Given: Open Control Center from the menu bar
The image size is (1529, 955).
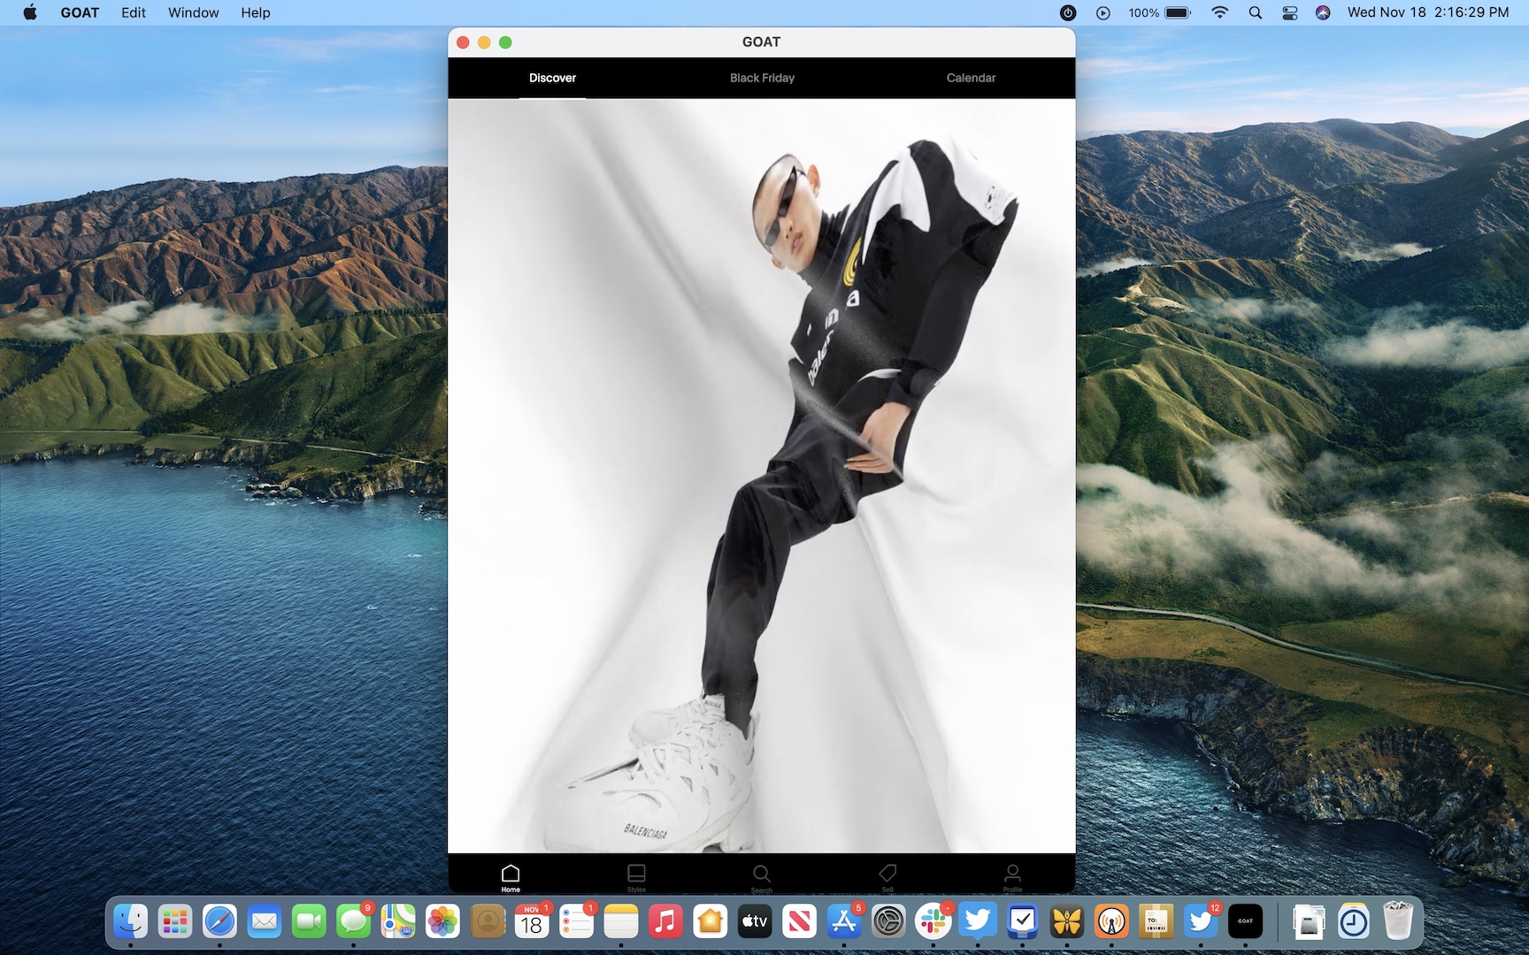Looking at the screenshot, I should tap(1289, 12).
